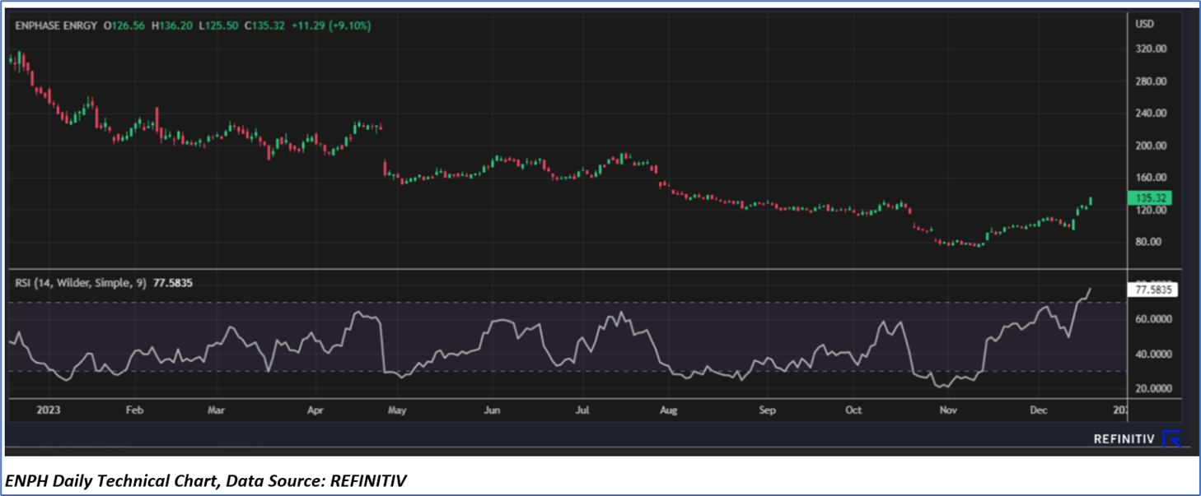
Task: Click the ENPHASE ENRGY symbol label
Action: point(56,26)
